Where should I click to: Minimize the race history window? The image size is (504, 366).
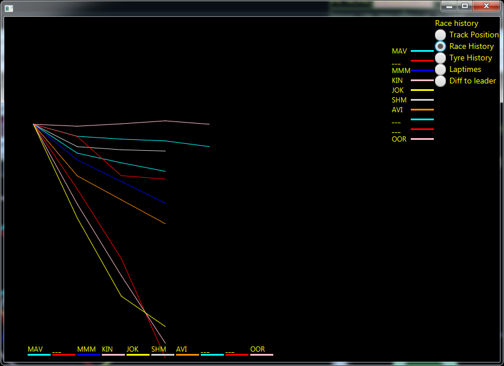[x=449, y=6]
